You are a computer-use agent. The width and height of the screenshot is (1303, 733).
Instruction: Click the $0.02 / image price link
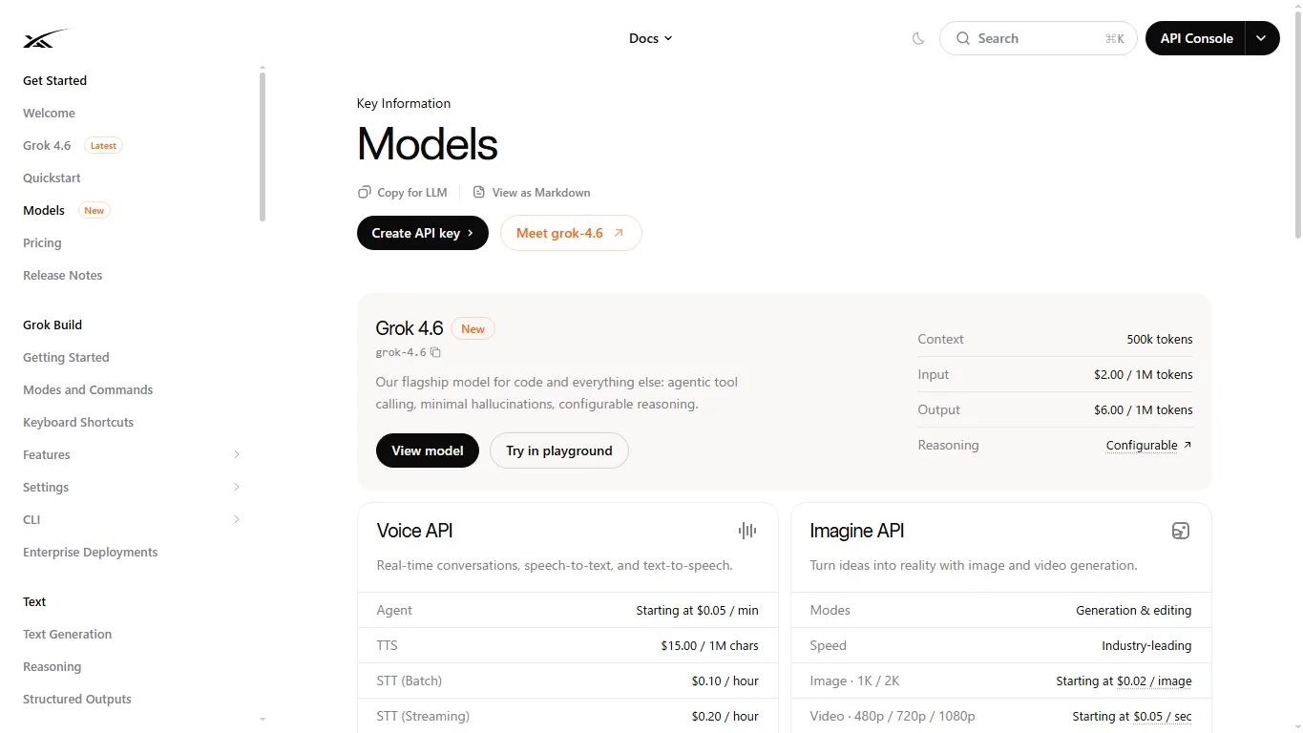click(1154, 681)
